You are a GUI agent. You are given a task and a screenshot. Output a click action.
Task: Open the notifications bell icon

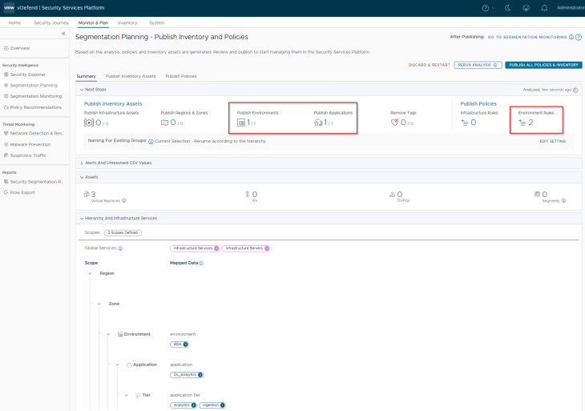point(544,7)
